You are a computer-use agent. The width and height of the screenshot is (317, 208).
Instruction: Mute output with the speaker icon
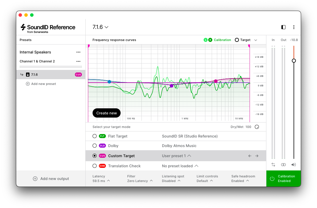tap(294, 165)
